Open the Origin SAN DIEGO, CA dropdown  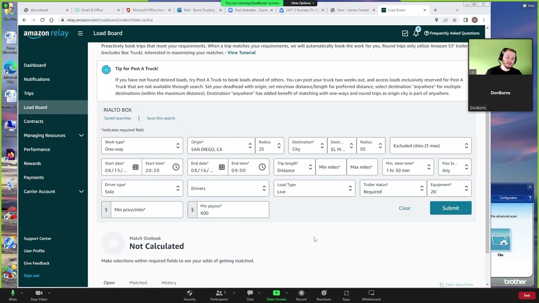coord(221,146)
